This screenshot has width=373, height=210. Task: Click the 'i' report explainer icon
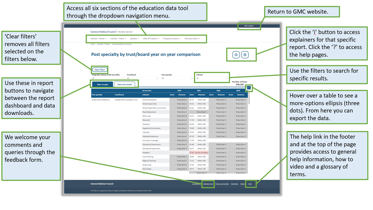click(x=236, y=55)
